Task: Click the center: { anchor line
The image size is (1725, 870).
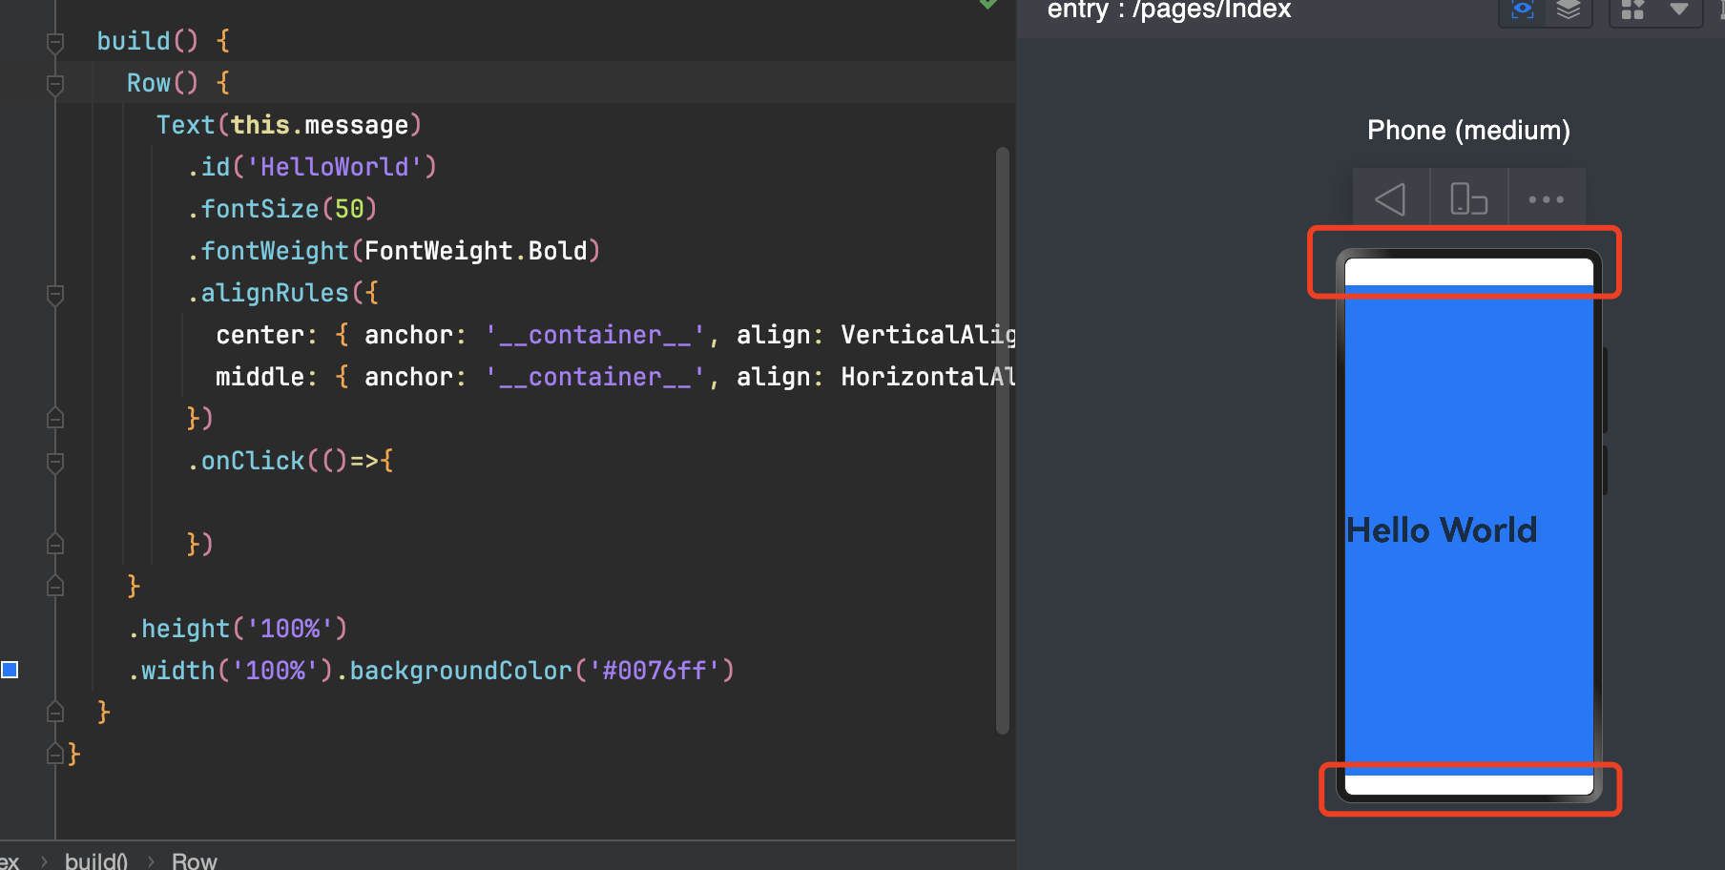Action: (x=615, y=335)
